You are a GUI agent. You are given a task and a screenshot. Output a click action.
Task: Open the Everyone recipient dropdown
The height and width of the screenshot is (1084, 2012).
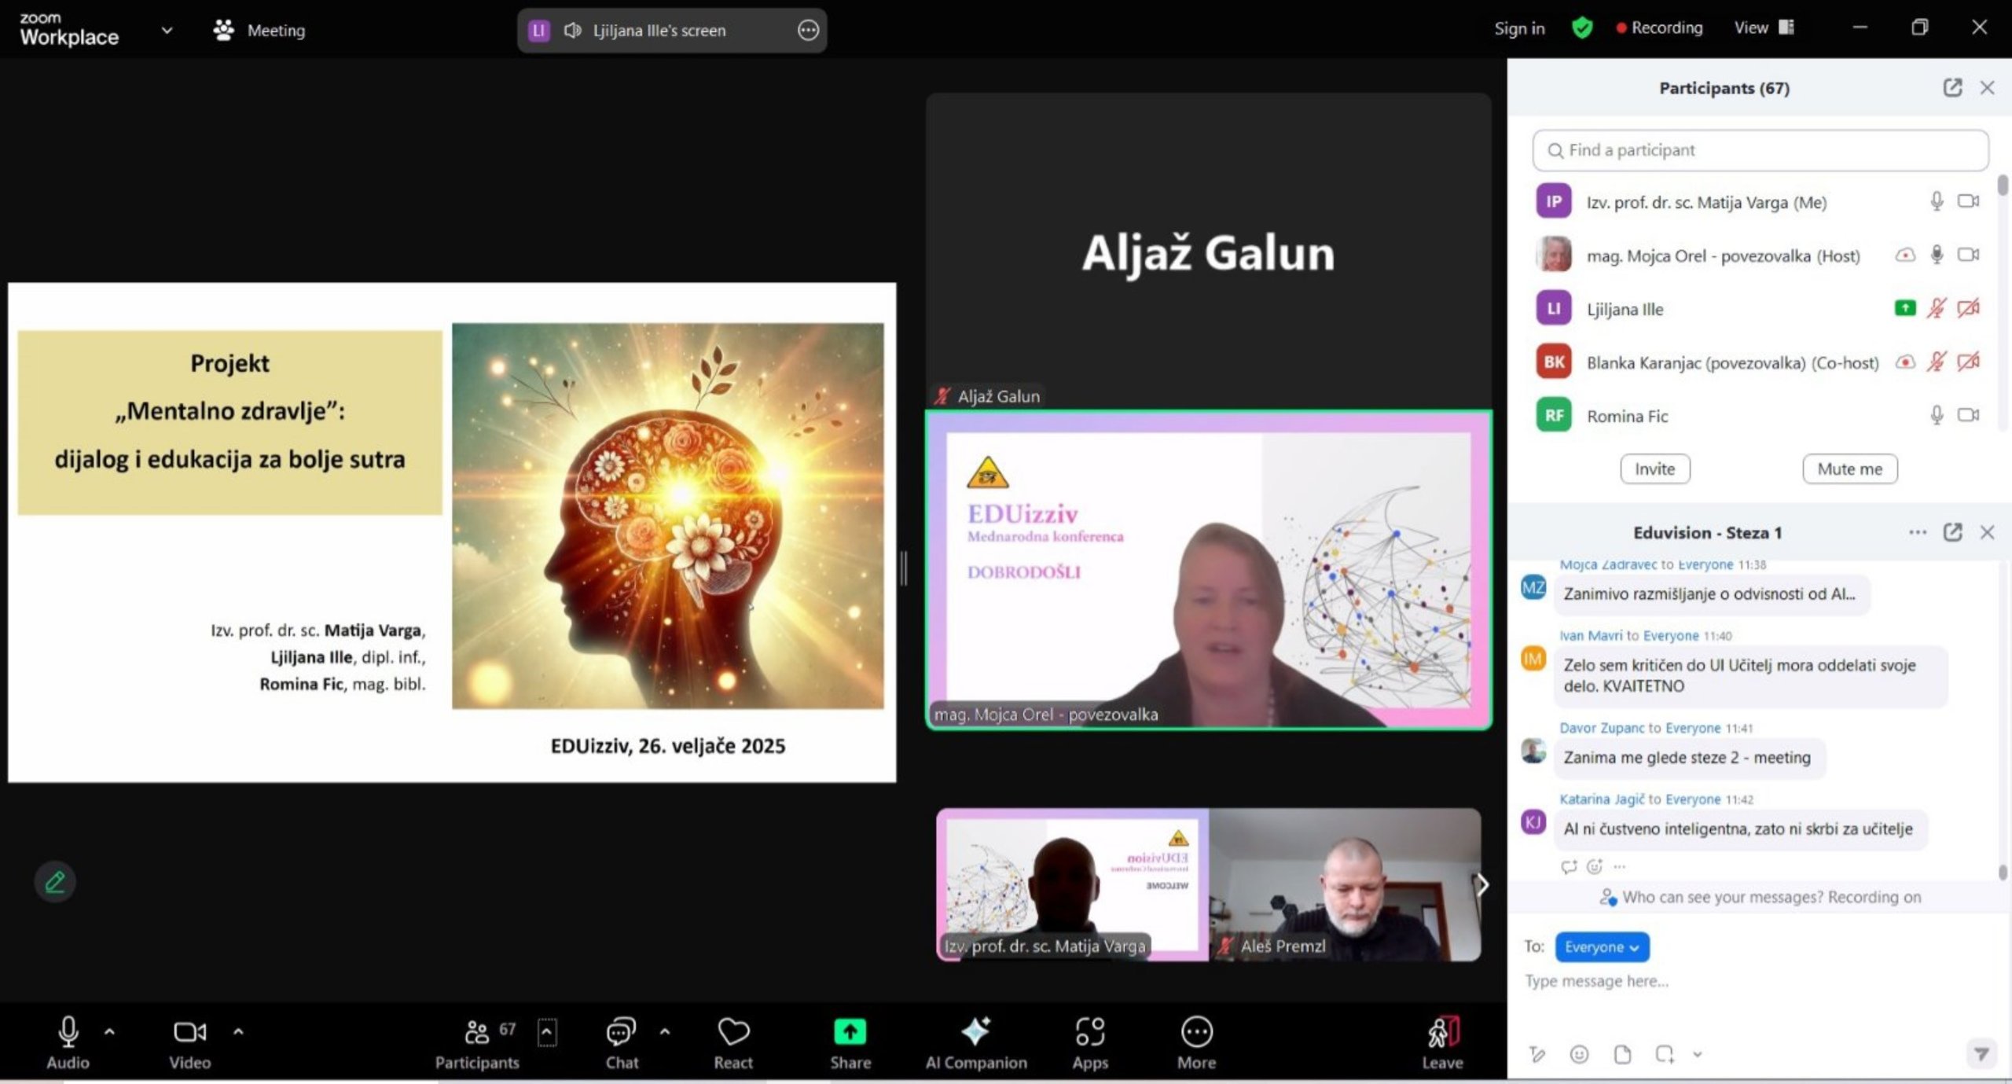[x=1602, y=947]
